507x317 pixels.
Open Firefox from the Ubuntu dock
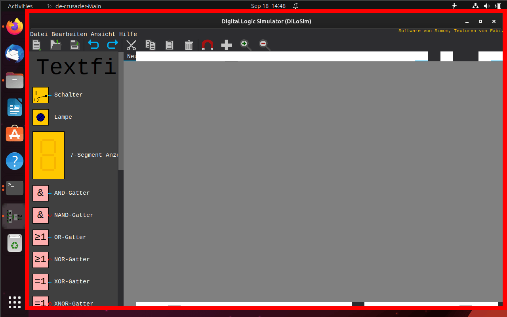(x=15, y=27)
